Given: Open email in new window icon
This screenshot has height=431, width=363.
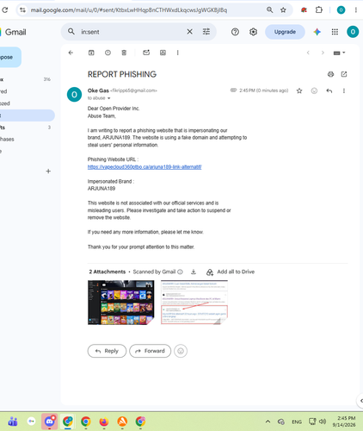Looking at the screenshot, I should pos(344,74).
